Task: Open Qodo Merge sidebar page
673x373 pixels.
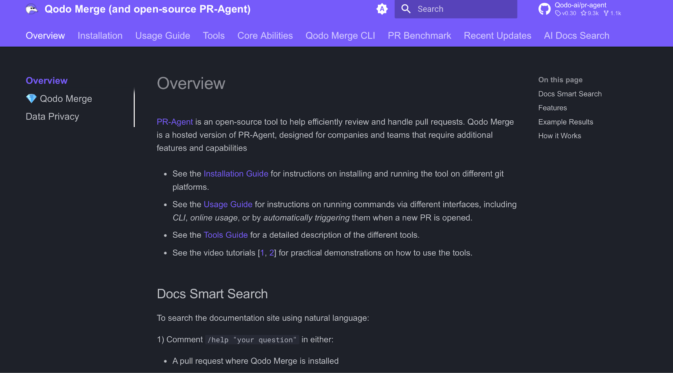Action: tap(66, 99)
